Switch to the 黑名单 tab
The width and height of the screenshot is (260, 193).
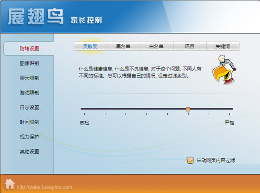(x=123, y=46)
